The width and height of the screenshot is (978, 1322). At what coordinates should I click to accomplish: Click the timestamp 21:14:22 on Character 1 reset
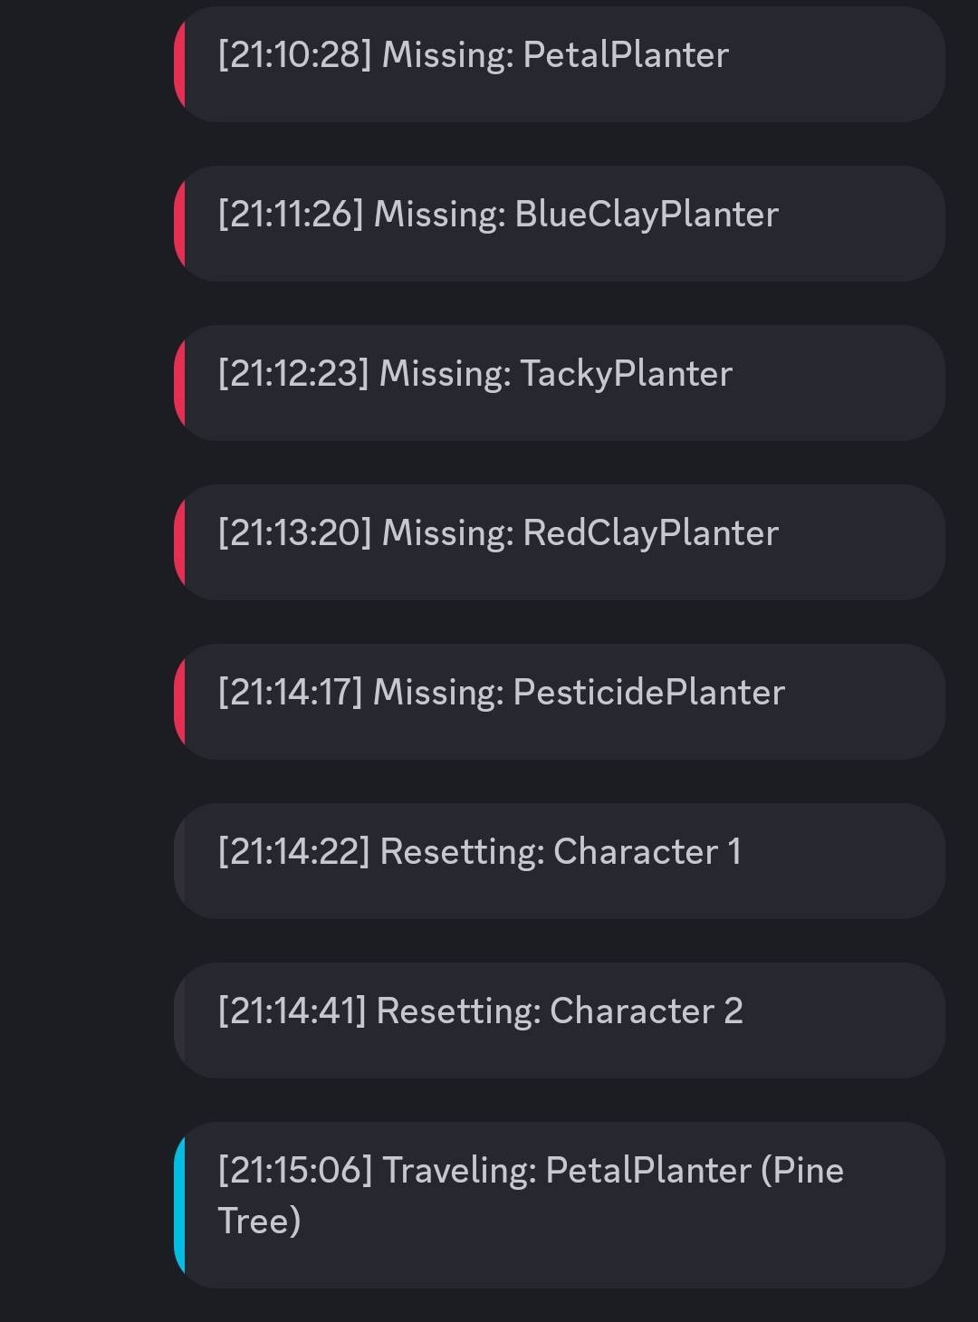pos(292,850)
